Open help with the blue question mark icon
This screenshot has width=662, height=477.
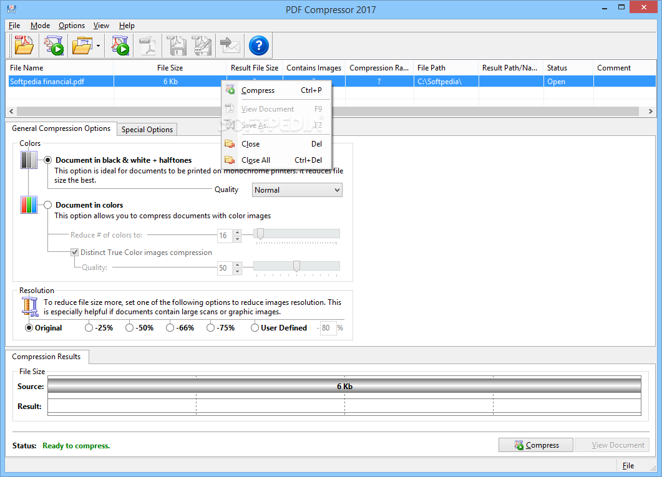click(259, 45)
